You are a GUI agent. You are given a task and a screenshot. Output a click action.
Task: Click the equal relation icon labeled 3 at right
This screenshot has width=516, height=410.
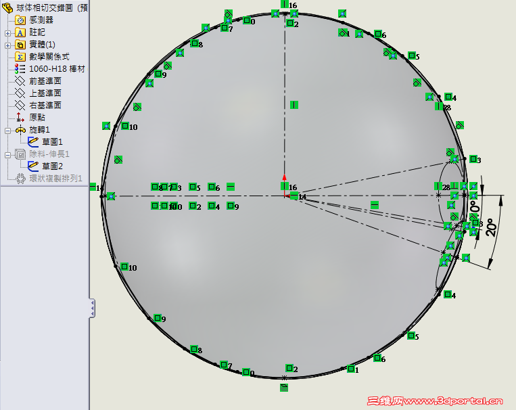(x=473, y=159)
